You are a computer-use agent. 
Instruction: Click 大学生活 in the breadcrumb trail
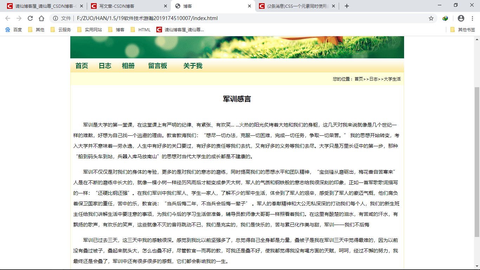392,79
